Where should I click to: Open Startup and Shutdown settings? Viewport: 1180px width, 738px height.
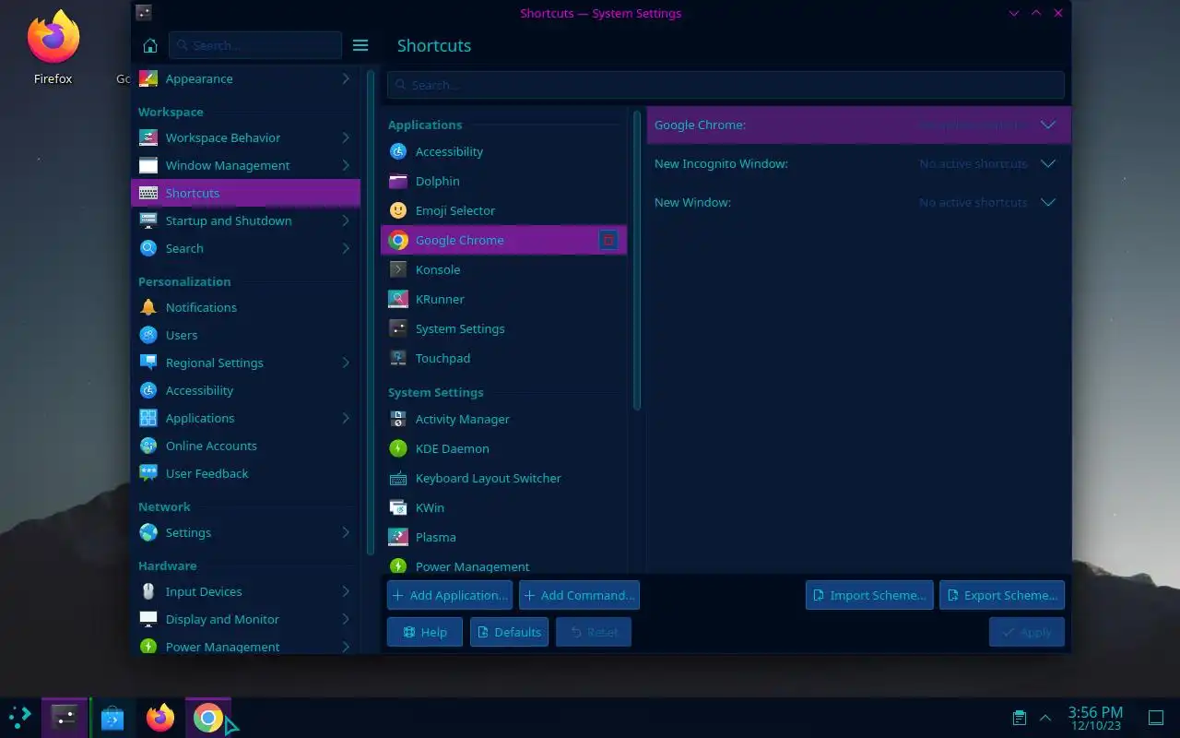[x=245, y=220]
